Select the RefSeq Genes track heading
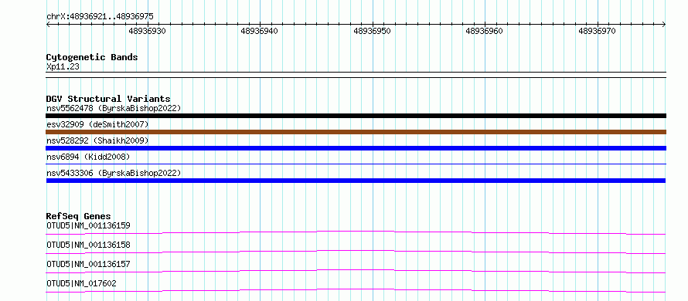Screen dimensions: 688x301 [x=78, y=216]
